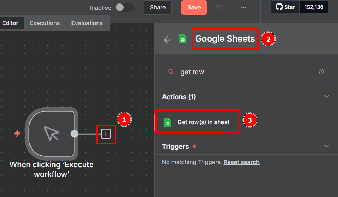The image size is (338, 197).
Task: Go back with the panel arrow
Action: [x=167, y=40]
